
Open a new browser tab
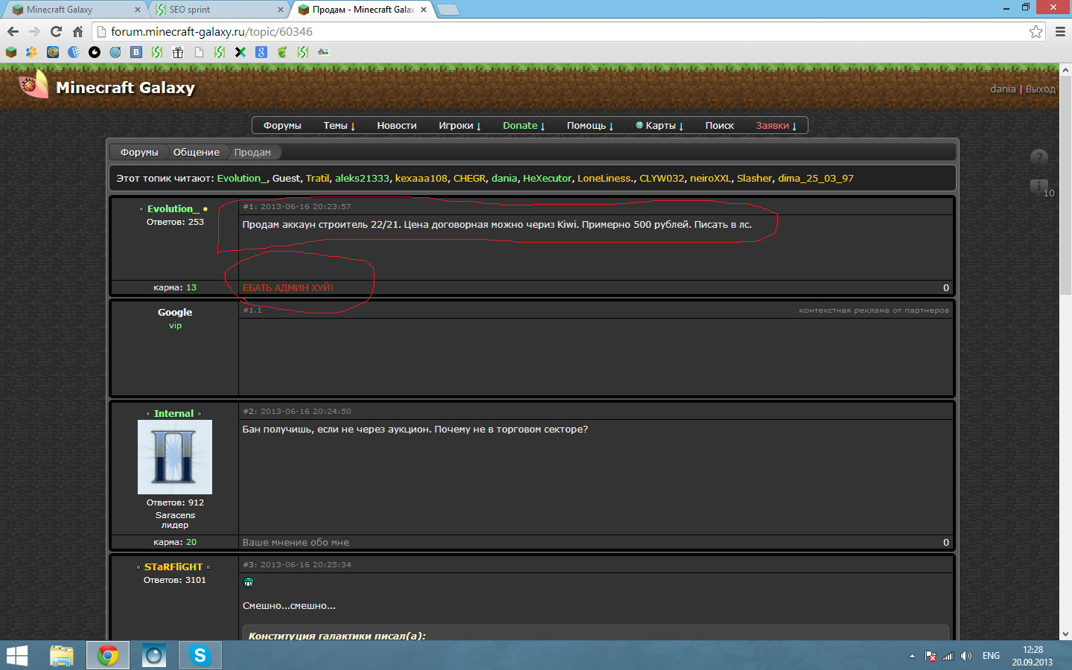(447, 10)
